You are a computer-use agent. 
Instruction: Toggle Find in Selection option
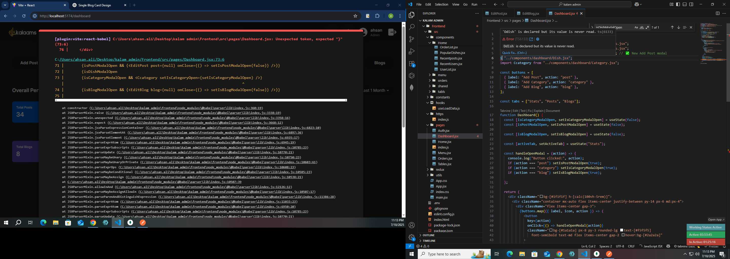685,27
